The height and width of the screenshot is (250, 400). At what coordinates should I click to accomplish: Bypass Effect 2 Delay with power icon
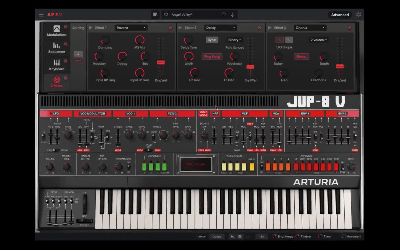tap(260, 28)
